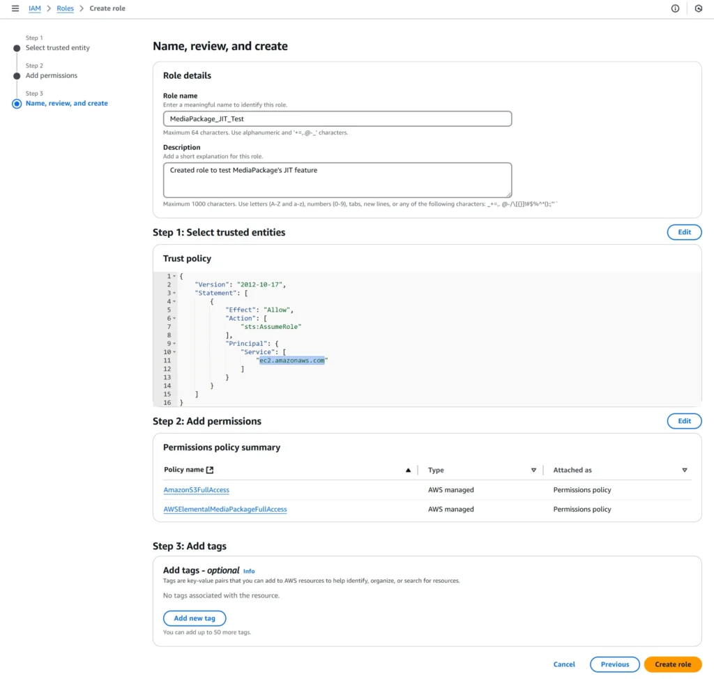The height and width of the screenshot is (679, 714).
Task: Edit Step 2 permissions
Action: click(684, 421)
